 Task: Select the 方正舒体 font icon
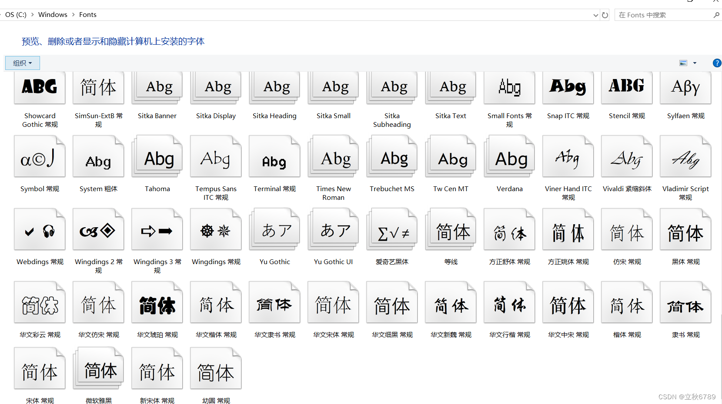[509, 229]
